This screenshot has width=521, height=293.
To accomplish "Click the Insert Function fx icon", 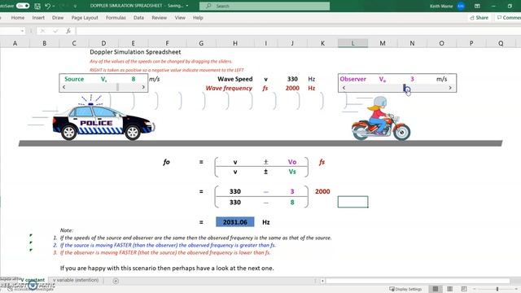I will tap(68, 31).
